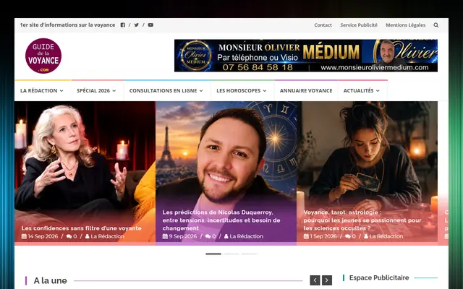Click the search magnifier icon

pos(436,25)
